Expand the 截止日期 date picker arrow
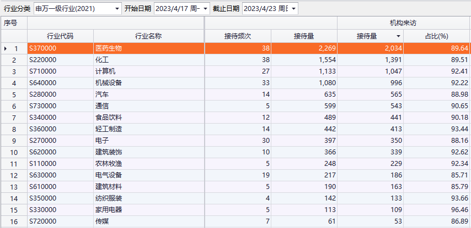This screenshot has width=471, height=228. tap(293, 9)
